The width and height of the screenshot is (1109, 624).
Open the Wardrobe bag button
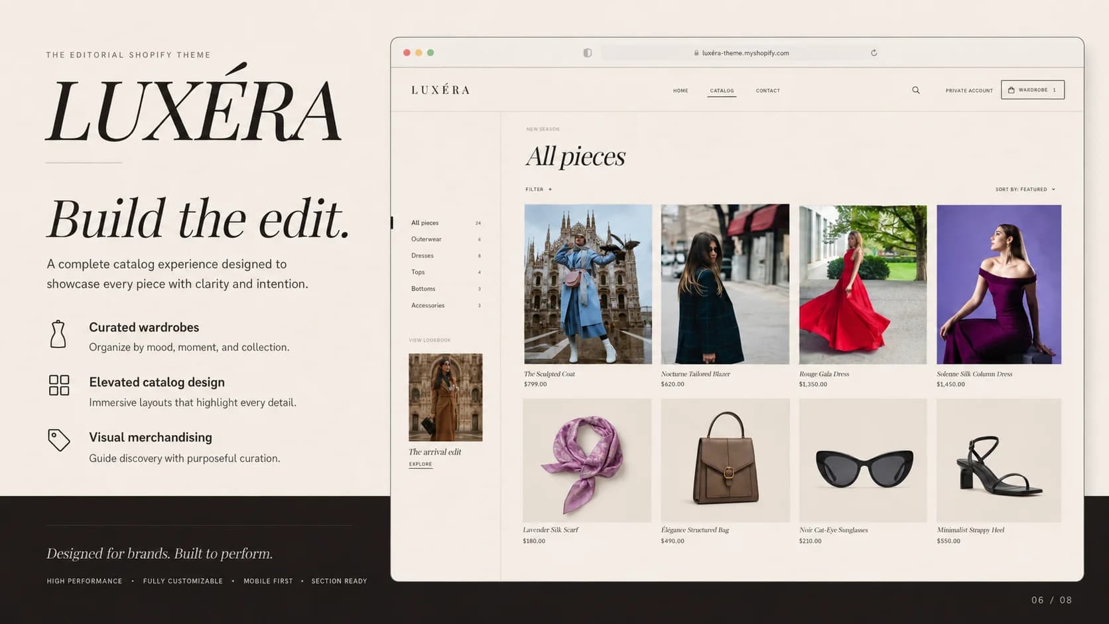click(x=1033, y=90)
